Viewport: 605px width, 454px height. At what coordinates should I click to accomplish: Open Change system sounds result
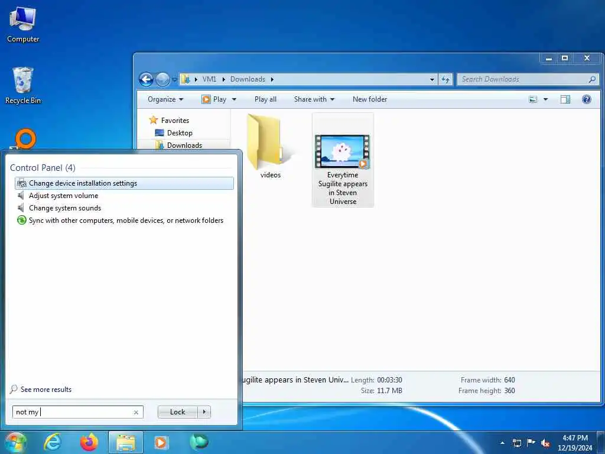[x=124, y=208]
